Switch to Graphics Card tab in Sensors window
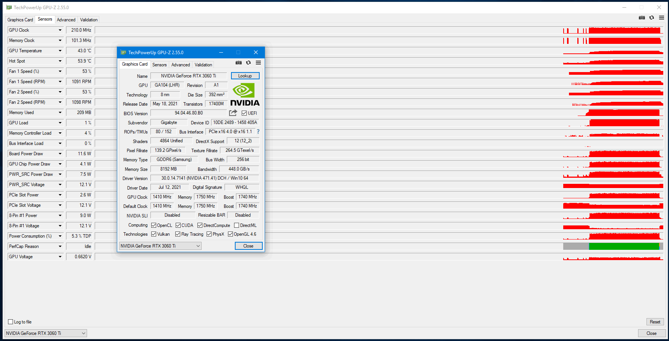The height and width of the screenshot is (341, 669). point(20,20)
